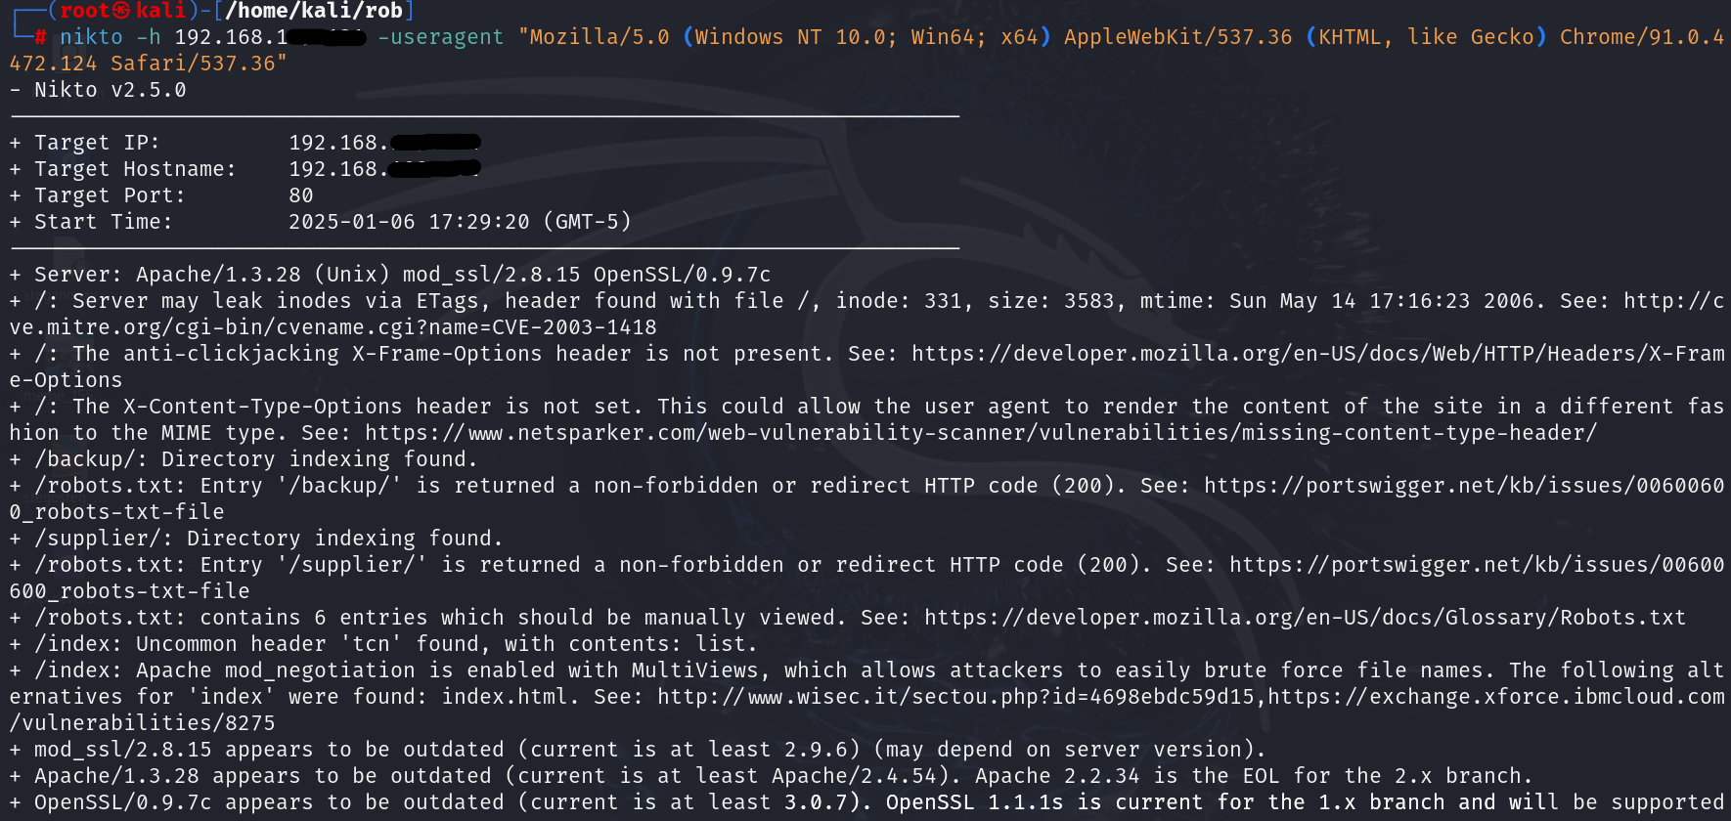The width and height of the screenshot is (1731, 821).
Task: Click the Apache/1.3.28 server banner line
Action: coord(403,275)
